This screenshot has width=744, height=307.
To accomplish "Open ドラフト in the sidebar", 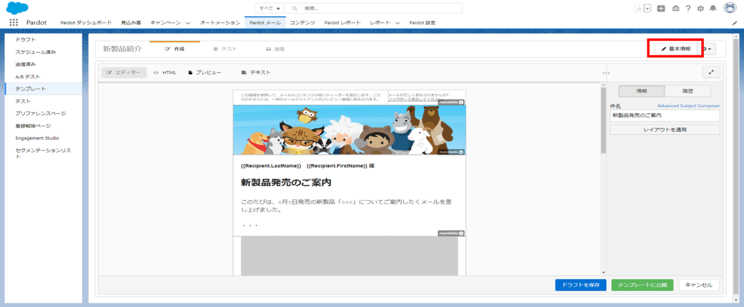I will click(x=26, y=40).
